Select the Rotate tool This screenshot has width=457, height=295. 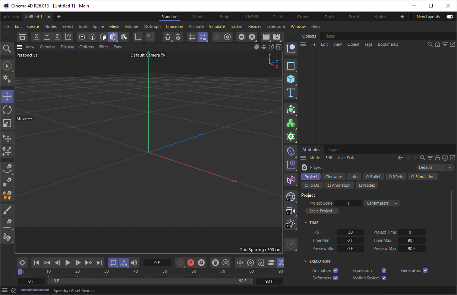click(x=7, y=110)
